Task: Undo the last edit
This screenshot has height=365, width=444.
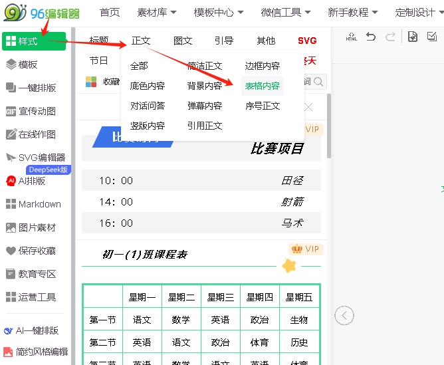Action: (371, 37)
